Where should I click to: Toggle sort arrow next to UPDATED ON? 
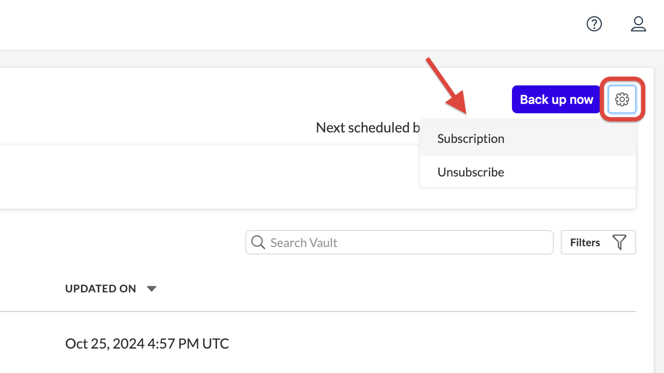(x=152, y=288)
